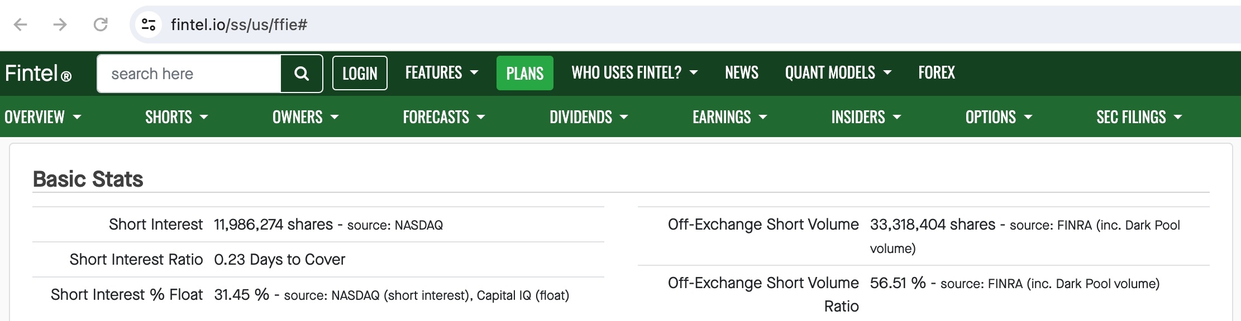Viewport: 1241px width, 321px height.
Task: Go to the FOREX menu item
Action: click(x=937, y=72)
